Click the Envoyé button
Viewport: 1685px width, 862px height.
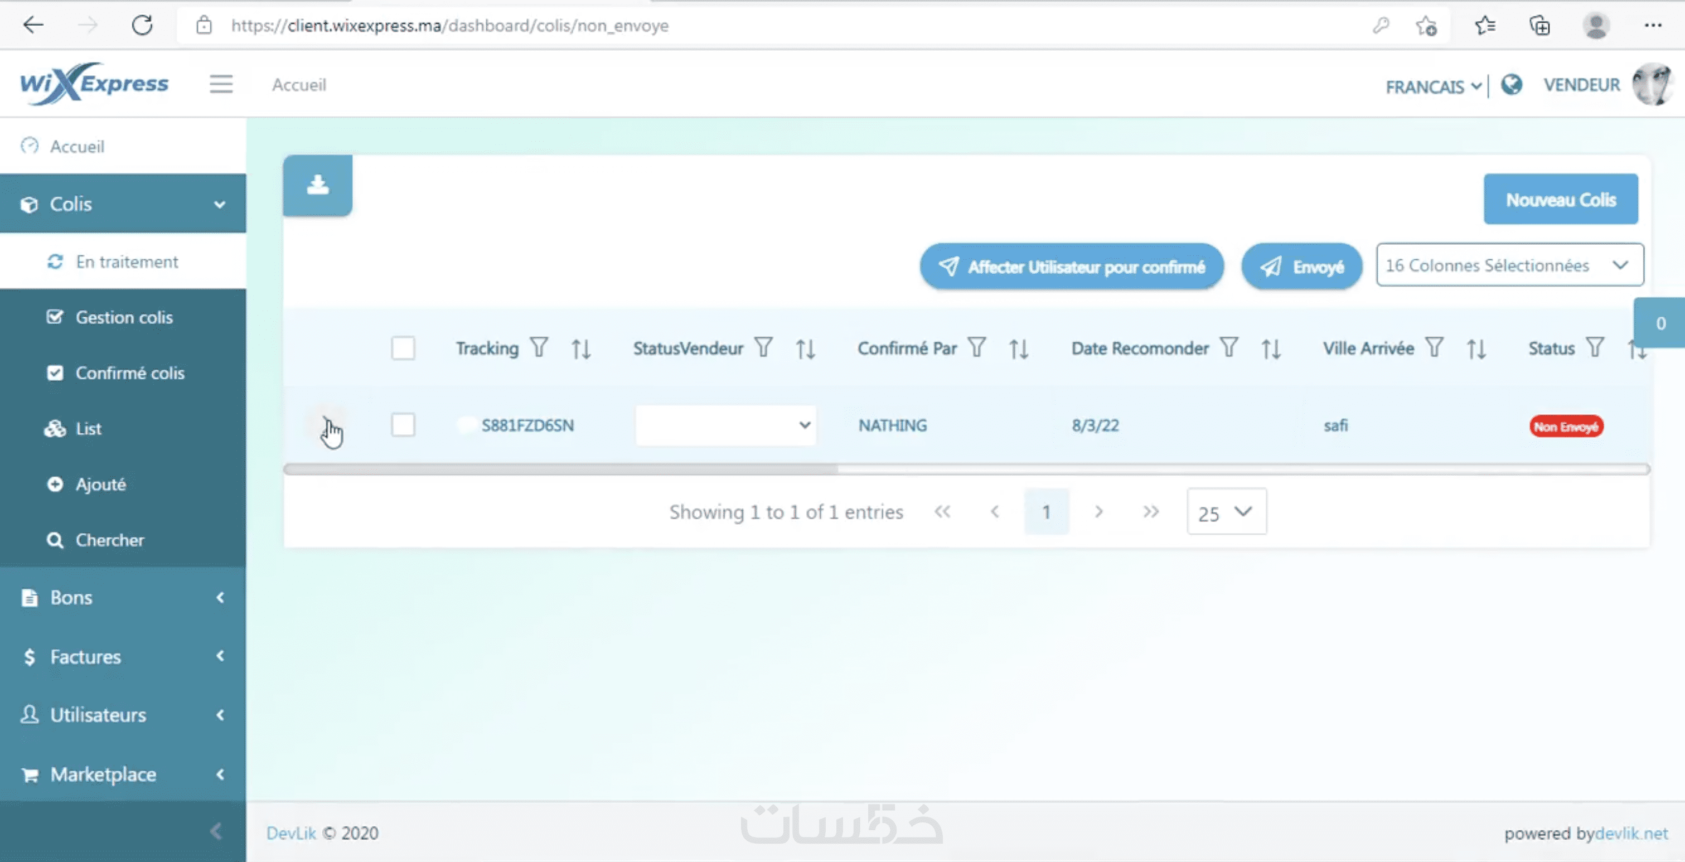point(1301,266)
